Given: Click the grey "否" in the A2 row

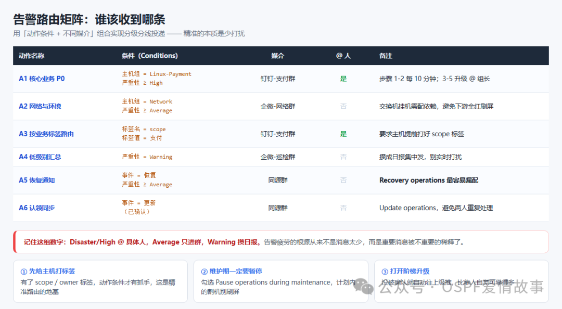Looking at the screenshot, I should click(343, 107).
